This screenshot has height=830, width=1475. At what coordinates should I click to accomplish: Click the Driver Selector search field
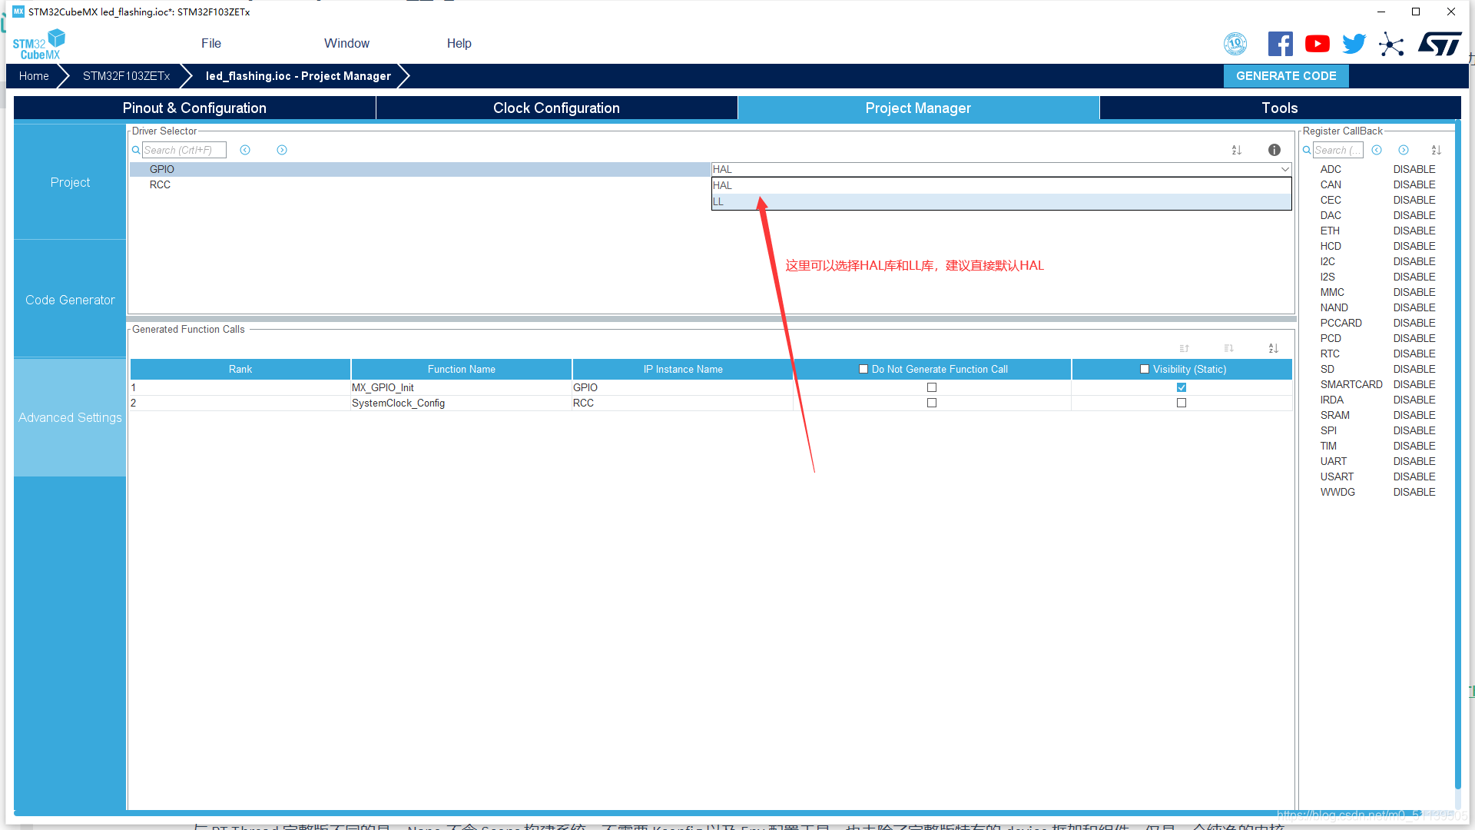184,150
